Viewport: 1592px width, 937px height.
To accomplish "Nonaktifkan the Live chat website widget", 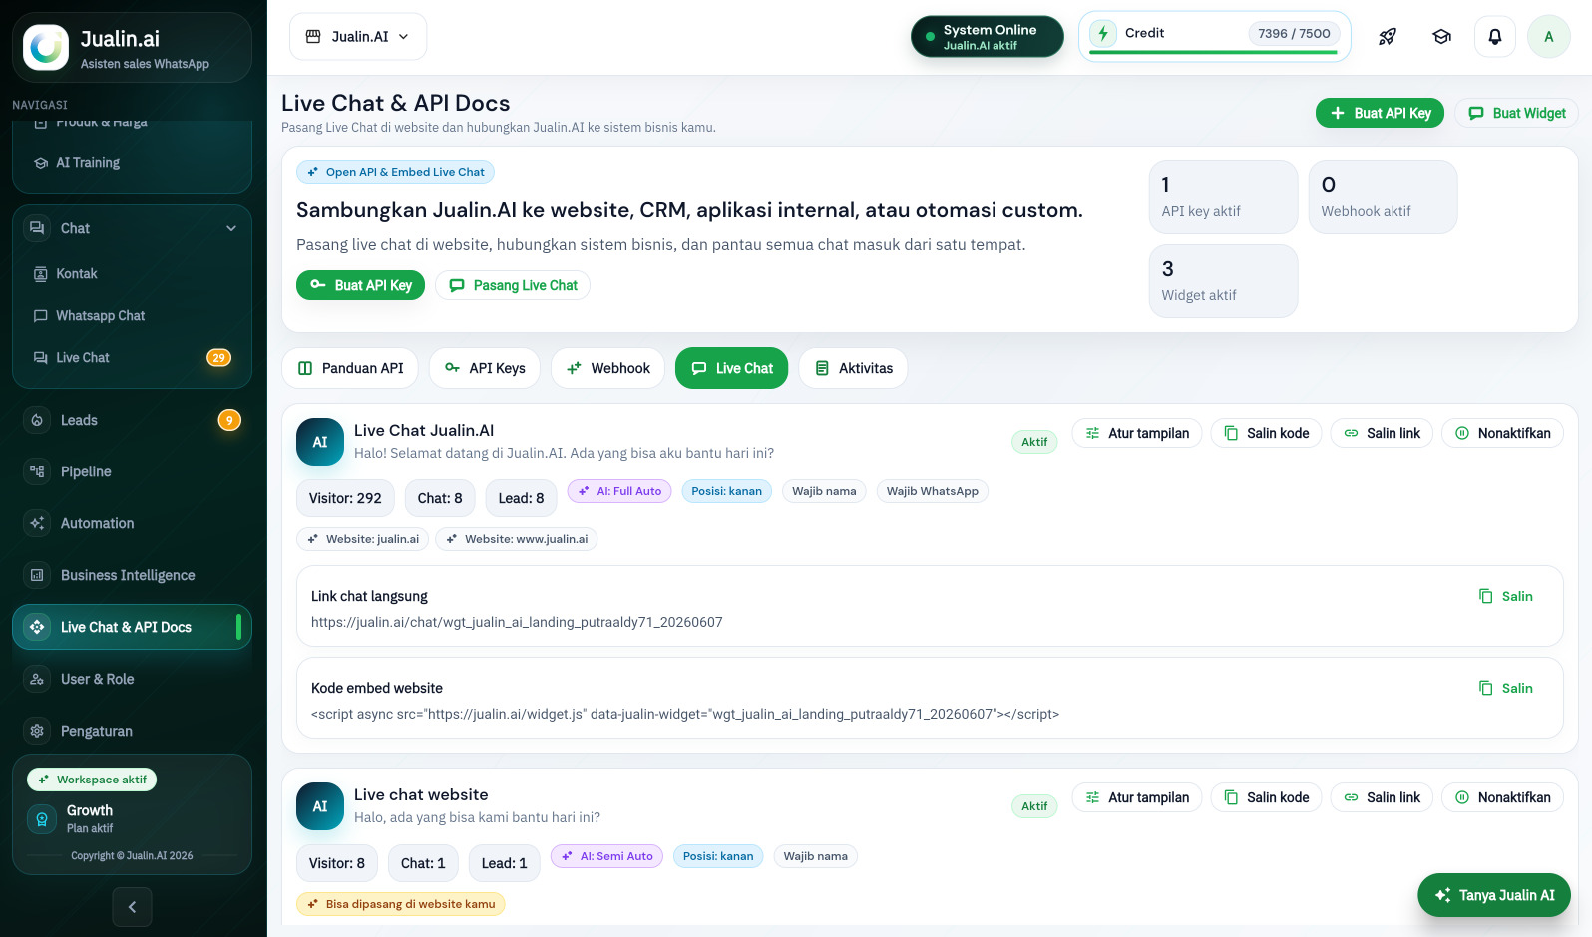I will click(x=1503, y=797).
